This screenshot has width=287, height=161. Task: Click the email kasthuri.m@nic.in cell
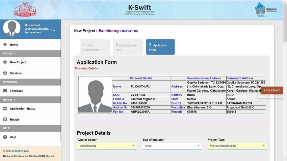[150, 99]
